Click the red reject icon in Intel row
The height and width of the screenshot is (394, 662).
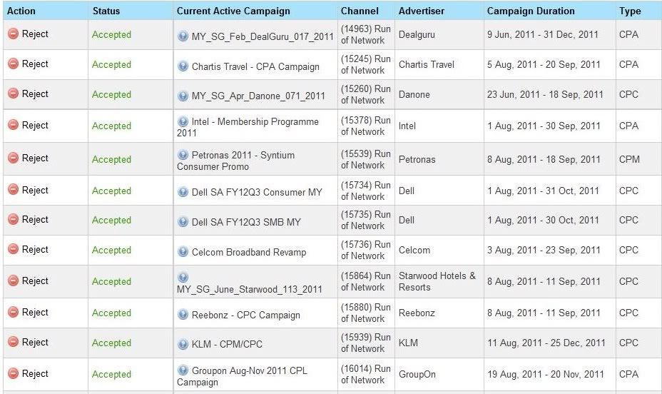14,125
